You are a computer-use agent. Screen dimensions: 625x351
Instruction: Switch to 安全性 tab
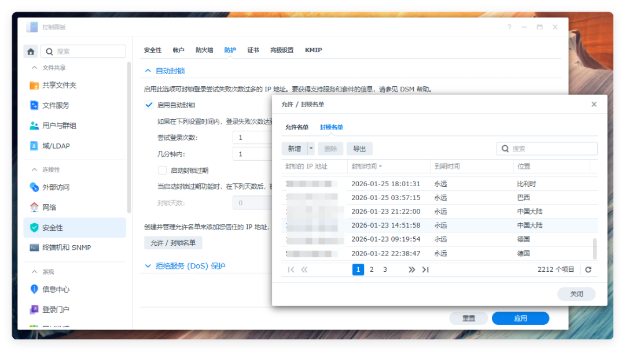tap(153, 50)
